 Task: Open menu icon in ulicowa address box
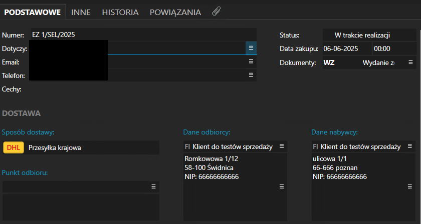[x=410, y=186]
